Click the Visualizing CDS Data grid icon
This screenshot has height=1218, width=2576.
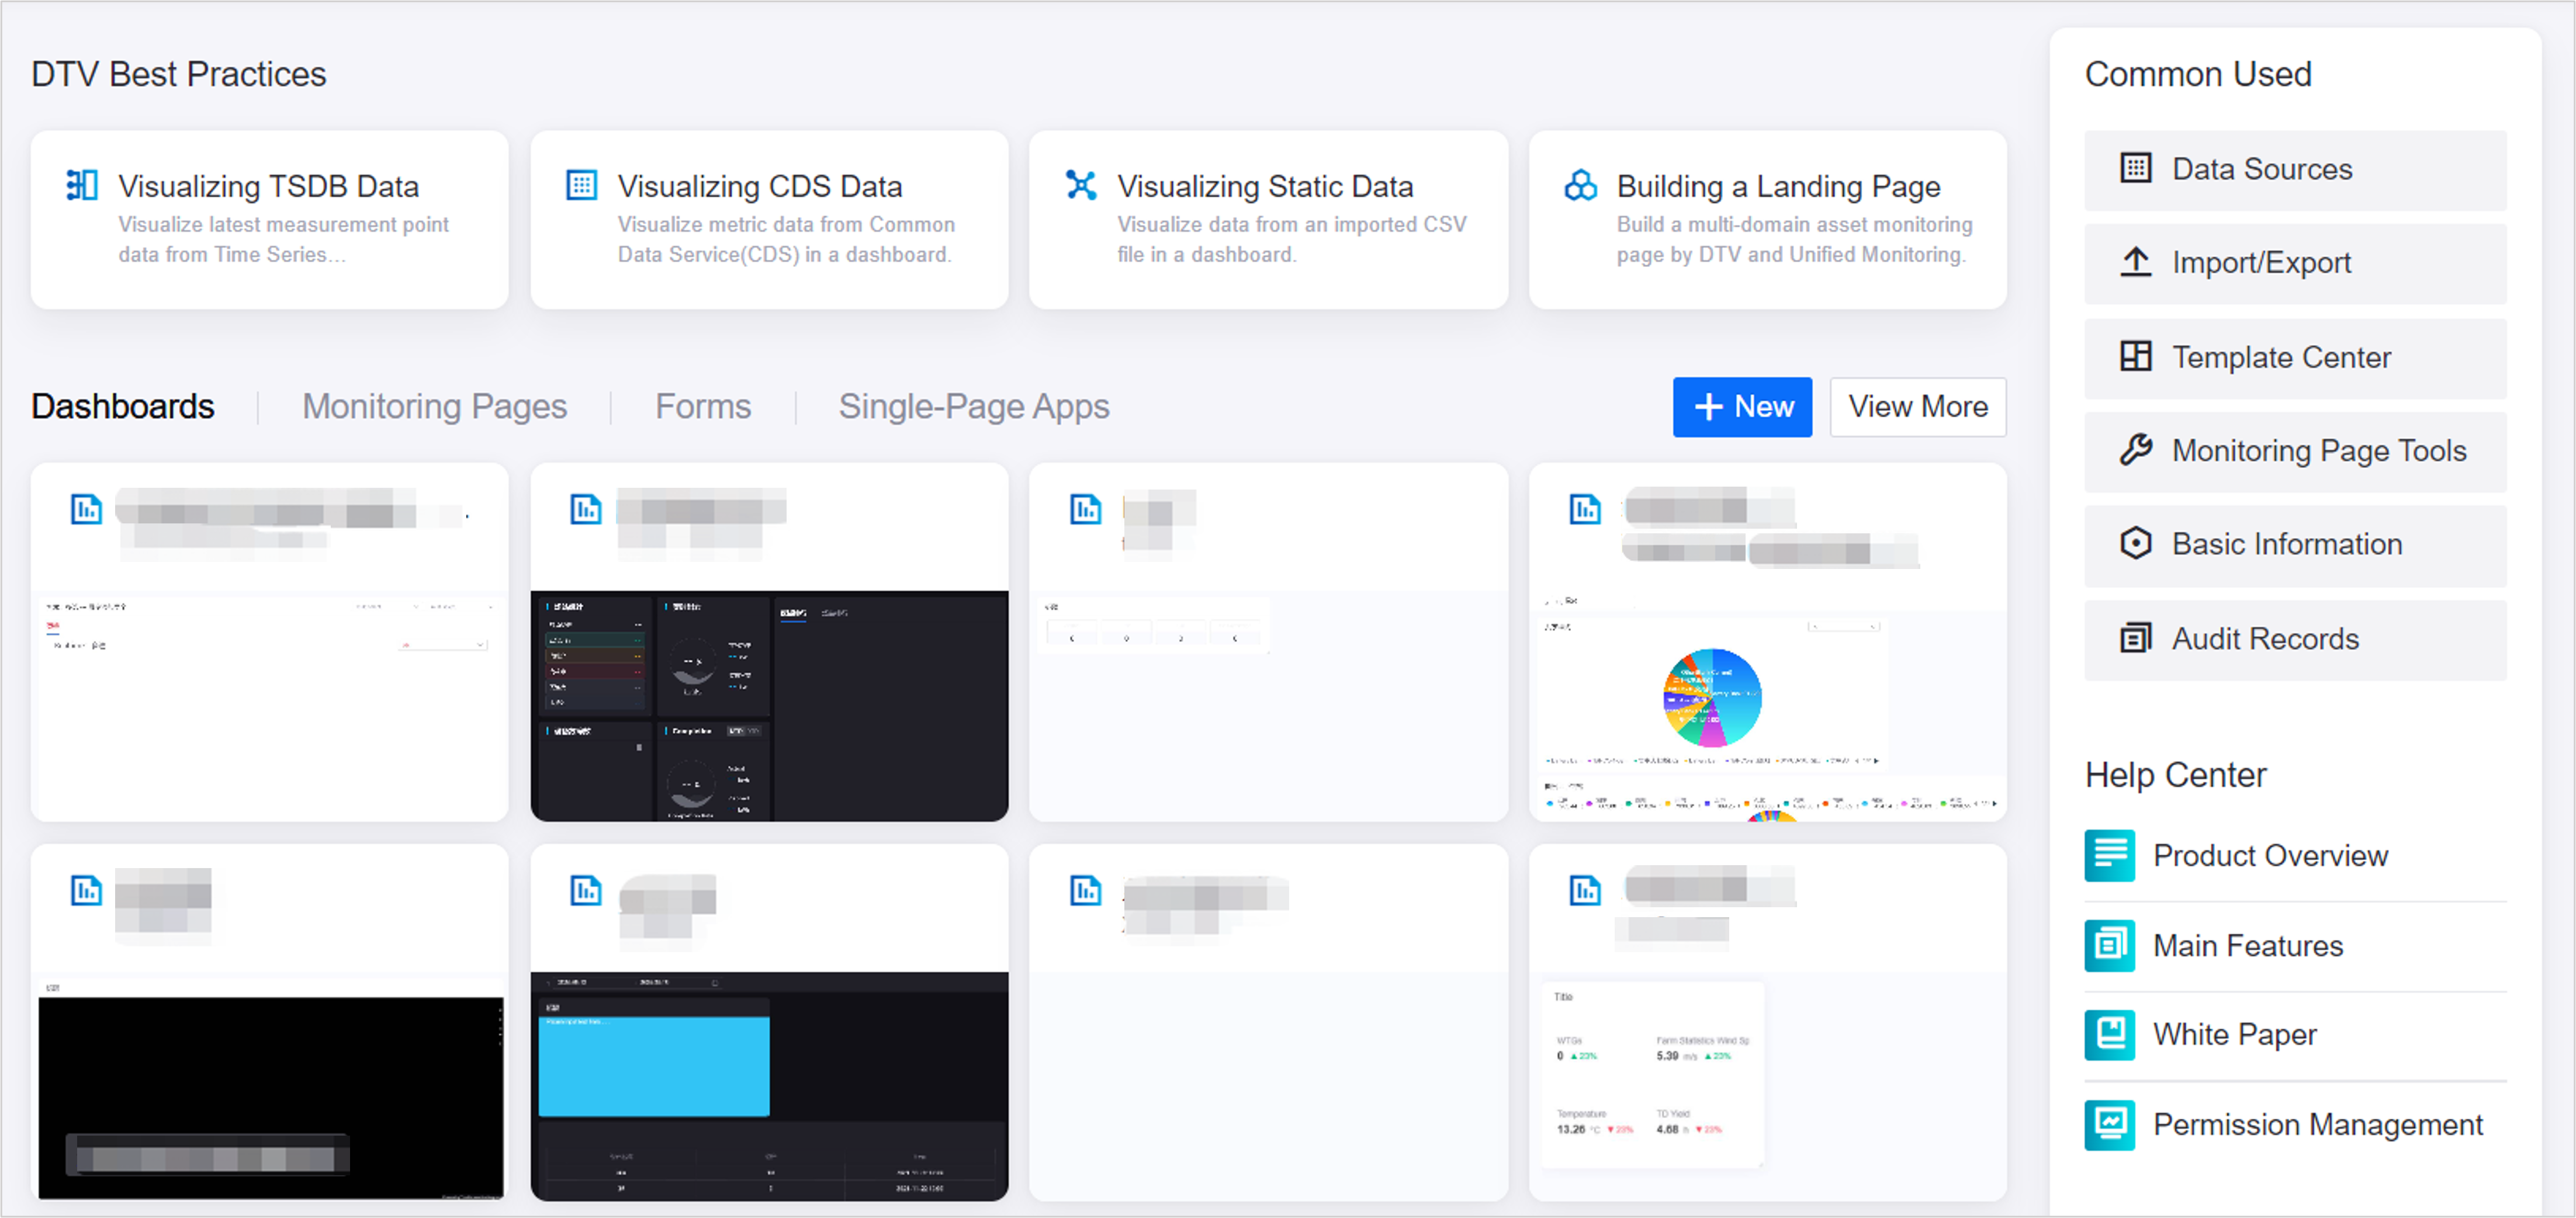point(581,185)
